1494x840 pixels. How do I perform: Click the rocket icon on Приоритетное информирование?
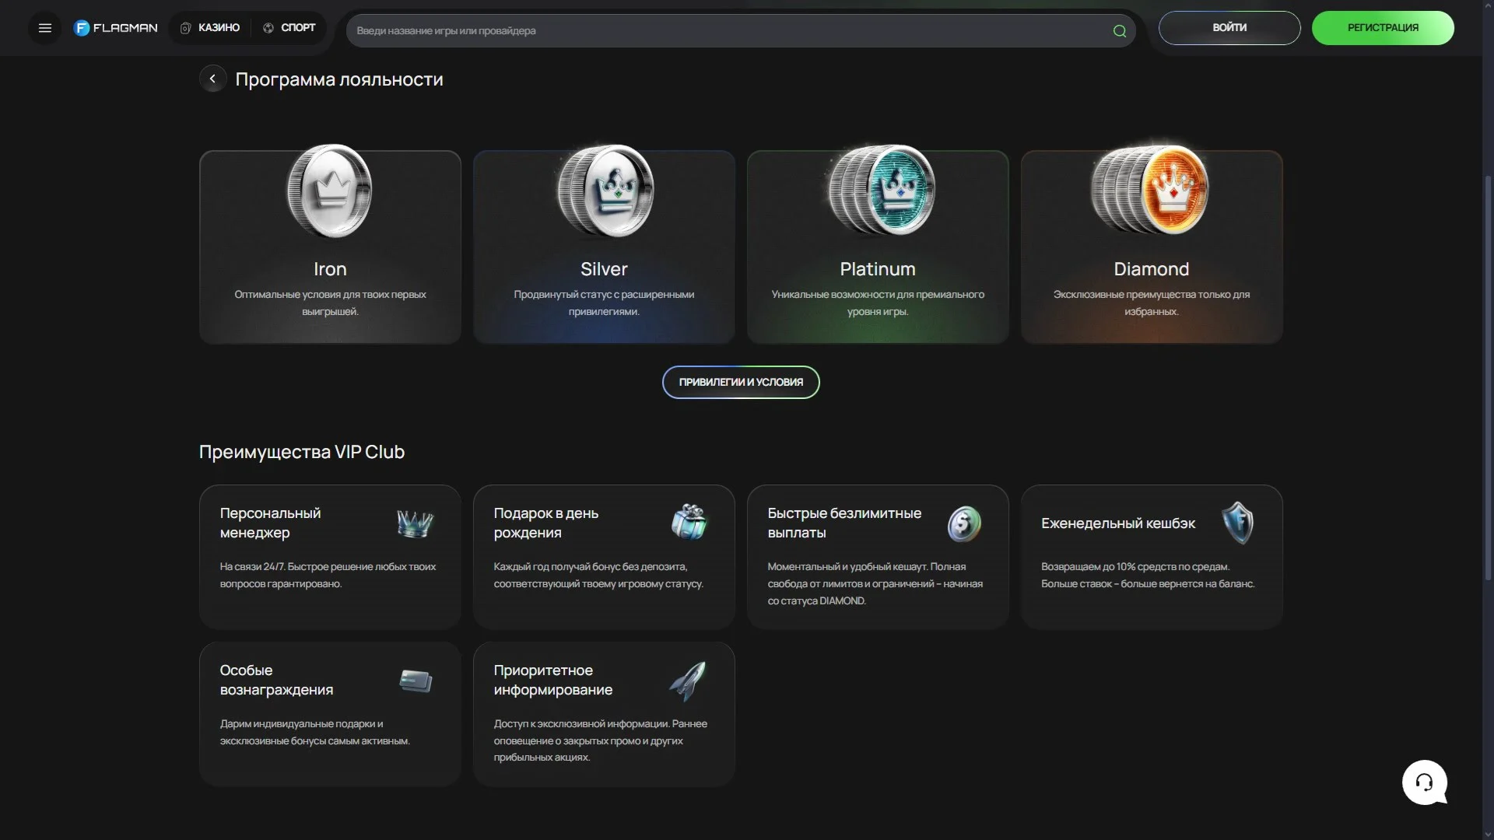(689, 681)
